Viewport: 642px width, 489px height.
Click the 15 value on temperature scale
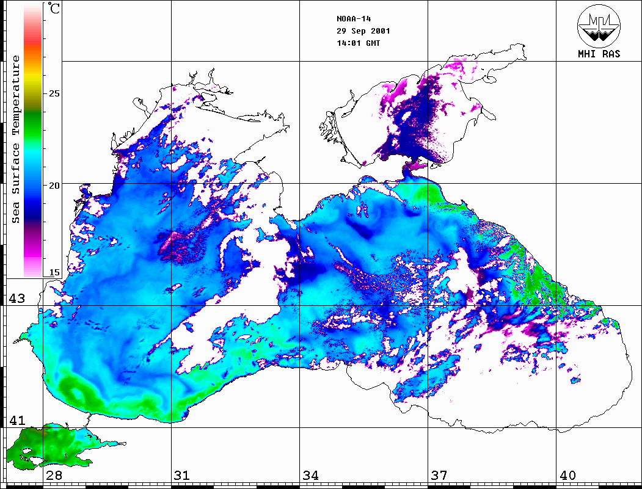click(54, 272)
